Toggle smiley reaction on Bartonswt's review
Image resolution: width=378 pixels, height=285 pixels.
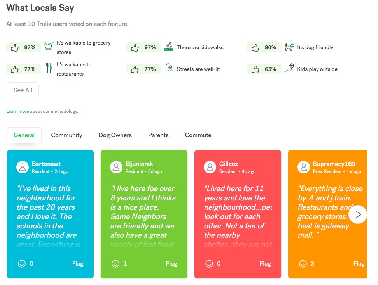pyautogui.click(x=22, y=263)
